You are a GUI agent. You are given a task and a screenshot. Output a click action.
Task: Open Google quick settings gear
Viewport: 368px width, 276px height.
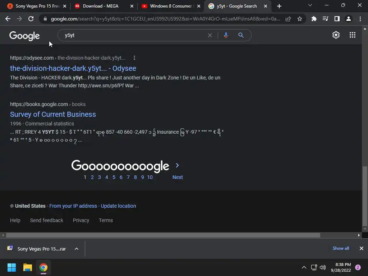point(336,35)
